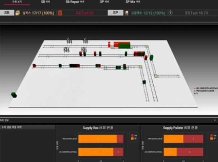Click the Supply Pallete chart title
Image resolution: width=218 pixels, height=162 pixels.
coord(180,128)
